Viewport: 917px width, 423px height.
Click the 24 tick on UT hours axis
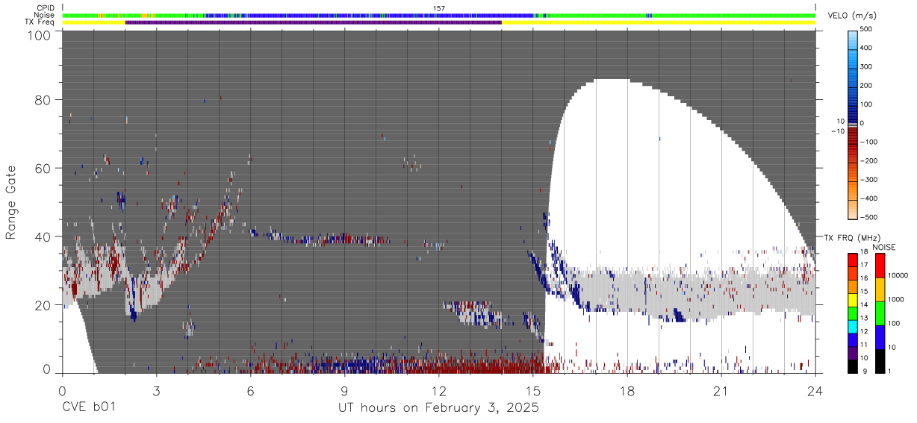click(815, 392)
